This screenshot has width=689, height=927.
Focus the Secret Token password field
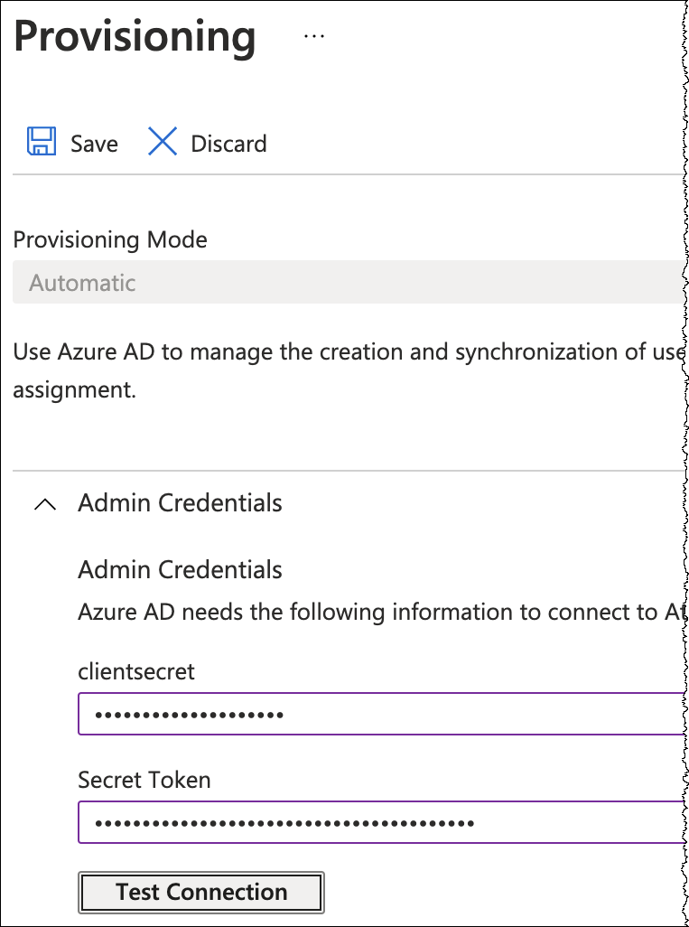pyautogui.click(x=379, y=822)
